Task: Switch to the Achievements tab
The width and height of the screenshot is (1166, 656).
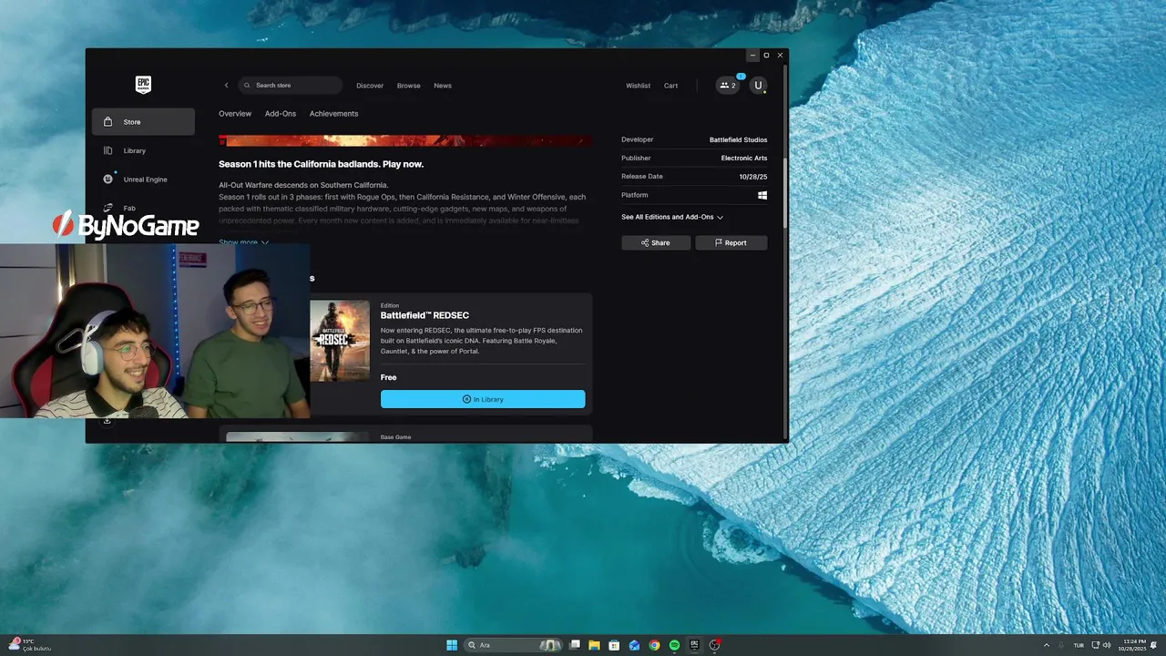Action: 333,114
